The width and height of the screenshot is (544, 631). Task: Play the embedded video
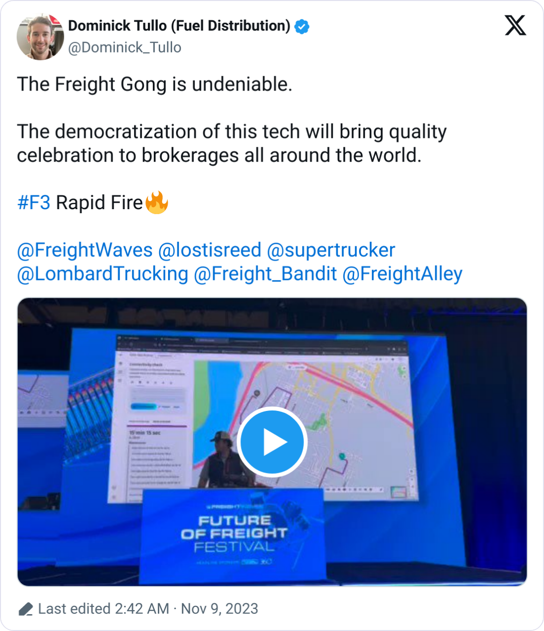point(272,442)
